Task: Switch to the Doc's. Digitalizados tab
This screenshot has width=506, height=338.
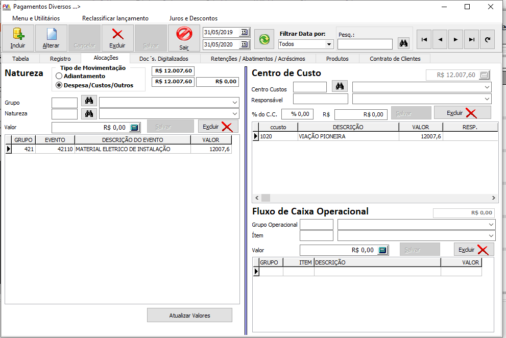Action: point(163,59)
